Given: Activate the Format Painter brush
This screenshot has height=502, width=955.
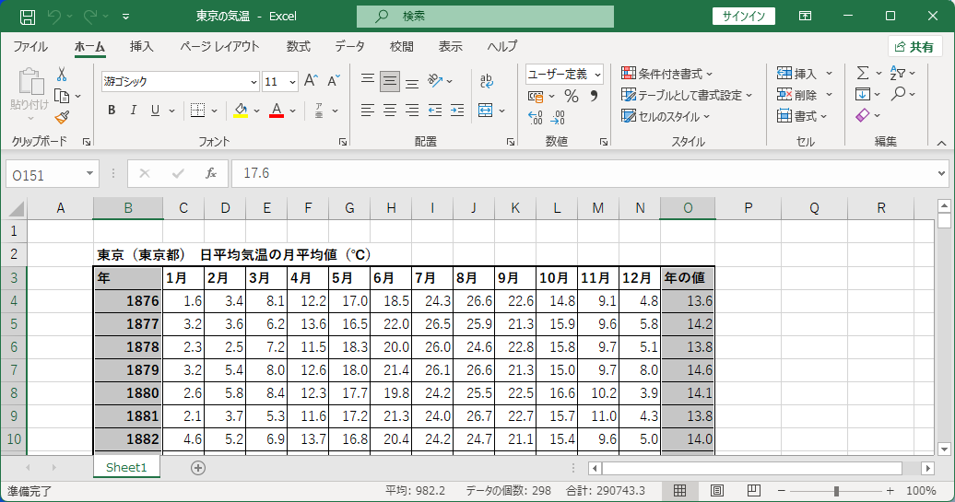Looking at the screenshot, I should click(62, 117).
